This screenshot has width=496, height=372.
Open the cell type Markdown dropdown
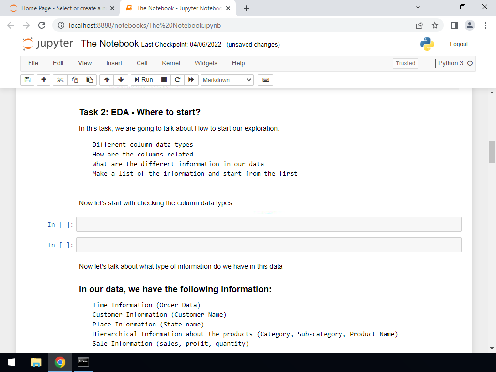tap(227, 80)
